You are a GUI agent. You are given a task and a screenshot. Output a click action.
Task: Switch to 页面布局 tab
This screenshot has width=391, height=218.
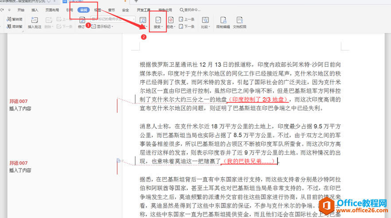52,10
